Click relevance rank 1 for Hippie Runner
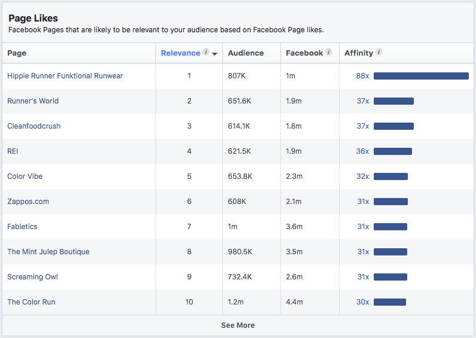 coord(189,76)
